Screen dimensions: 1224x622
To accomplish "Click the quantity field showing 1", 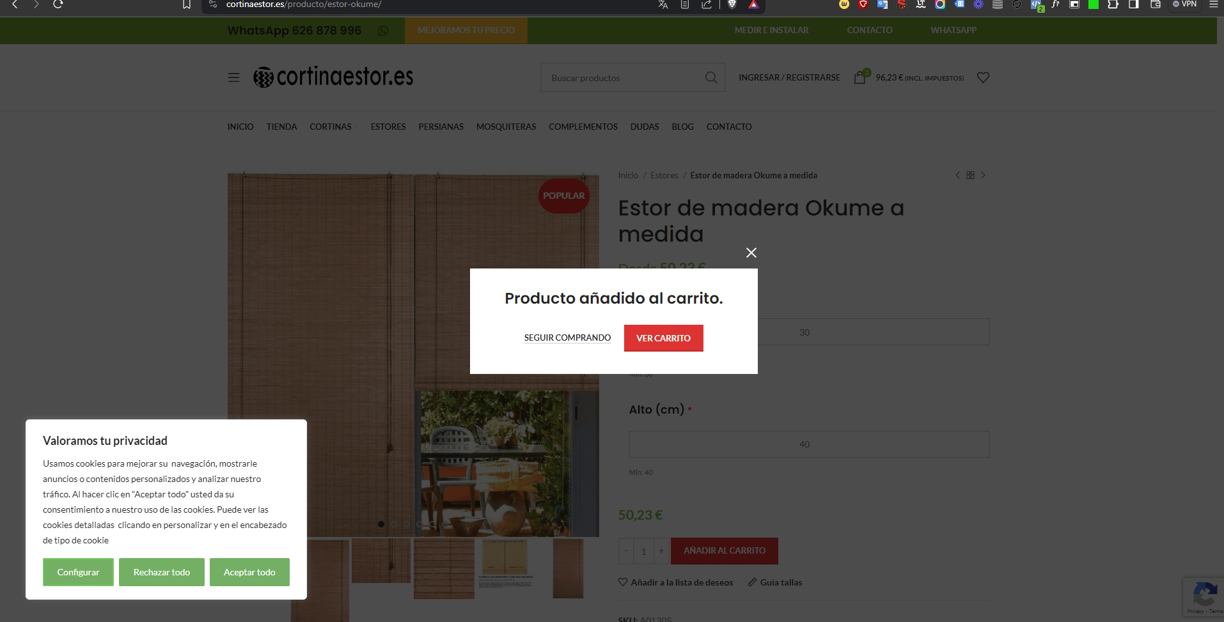I will click(644, 551).
